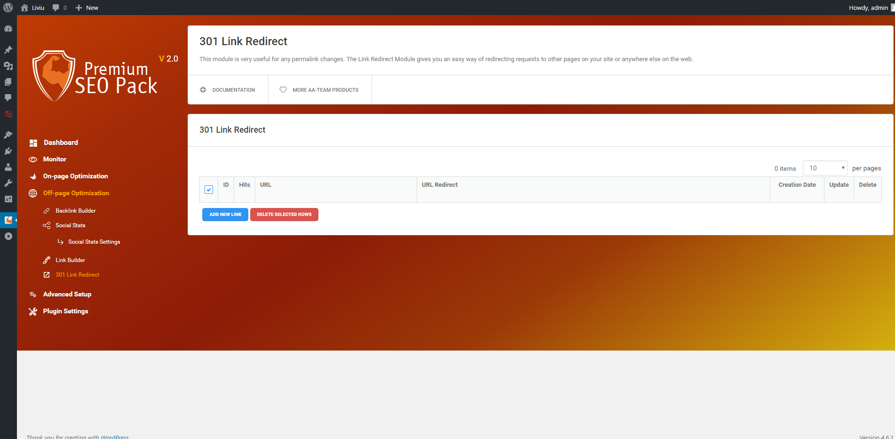This screenshot has width=895, height=439.
Task: Open Settings sliders icon in admin sidebar
Action: [8, 199]
